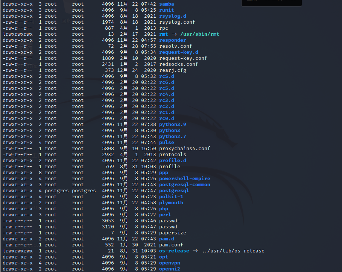This screenshot has height=272, width=342.
Task: Select the rearj.cfg file name
Action: pyautogui.click(x=173, y=70)
